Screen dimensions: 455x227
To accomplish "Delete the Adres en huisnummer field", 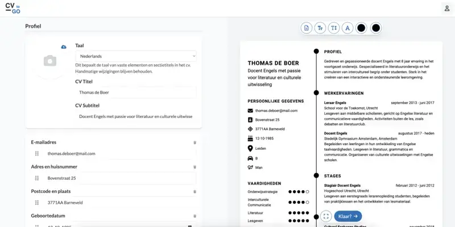I will (x=195, y=167).
